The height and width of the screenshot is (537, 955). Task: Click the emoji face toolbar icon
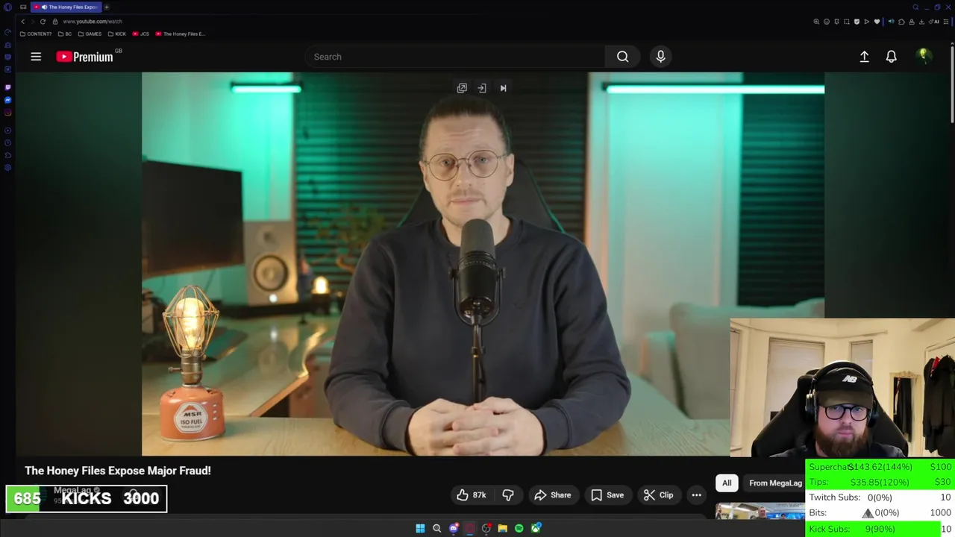(x=827, y=22)
